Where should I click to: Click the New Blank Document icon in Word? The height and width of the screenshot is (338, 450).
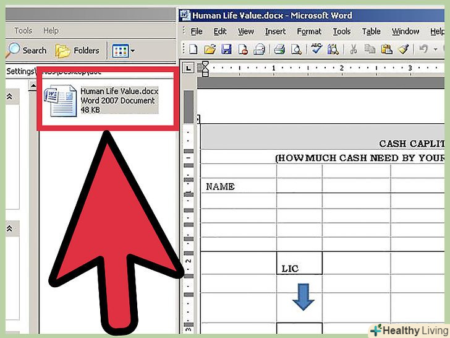[x=193, y=49]
